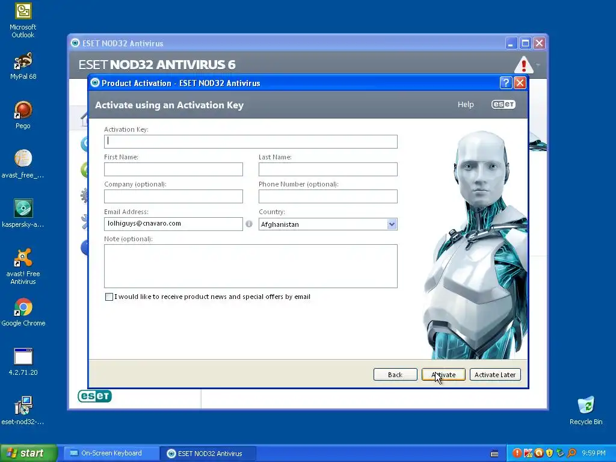
Task: Focus the Activation Key input field
Action: (251, 141)
